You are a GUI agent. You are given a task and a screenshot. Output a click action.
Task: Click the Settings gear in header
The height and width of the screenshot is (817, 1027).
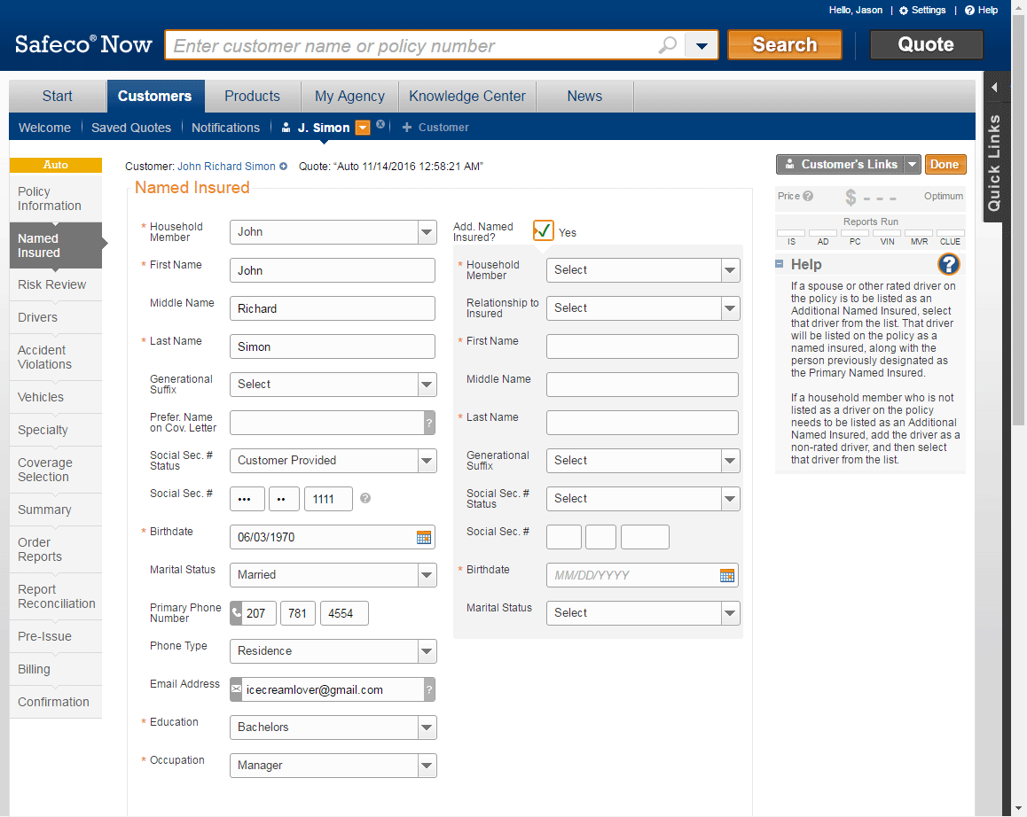coord(904,11)
